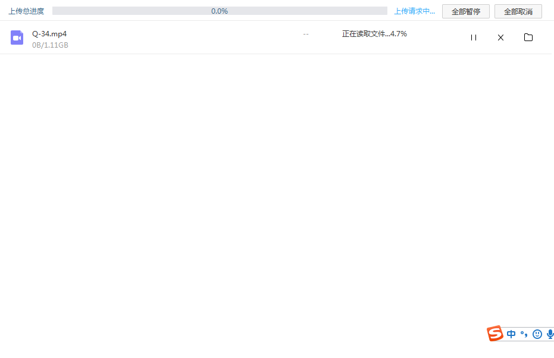Cancel the Q-34.mp4 upload with X icon

pyautogui.click(x=500, y=38)
